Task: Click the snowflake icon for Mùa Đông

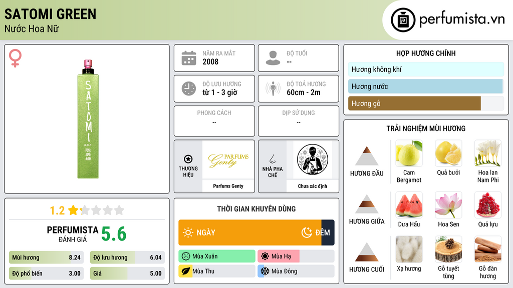Action: point(265,271)
